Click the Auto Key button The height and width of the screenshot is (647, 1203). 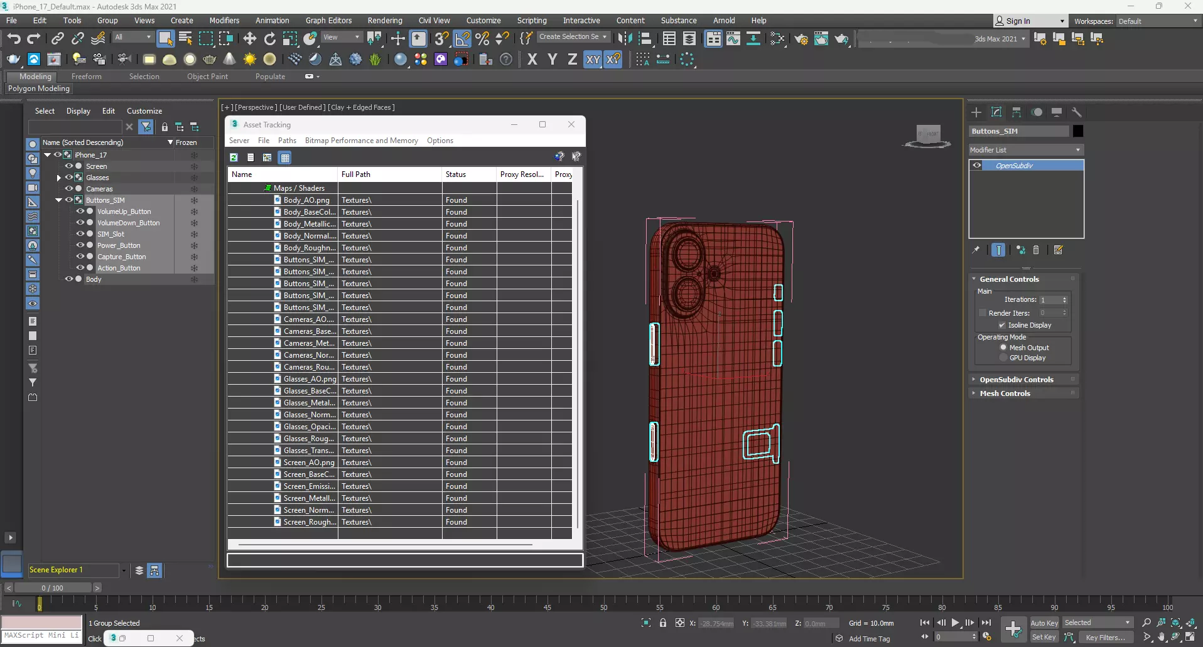click(1044, 623)
